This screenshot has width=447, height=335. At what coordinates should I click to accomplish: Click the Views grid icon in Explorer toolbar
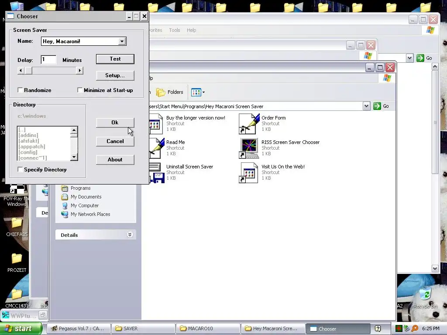[196, 92]
